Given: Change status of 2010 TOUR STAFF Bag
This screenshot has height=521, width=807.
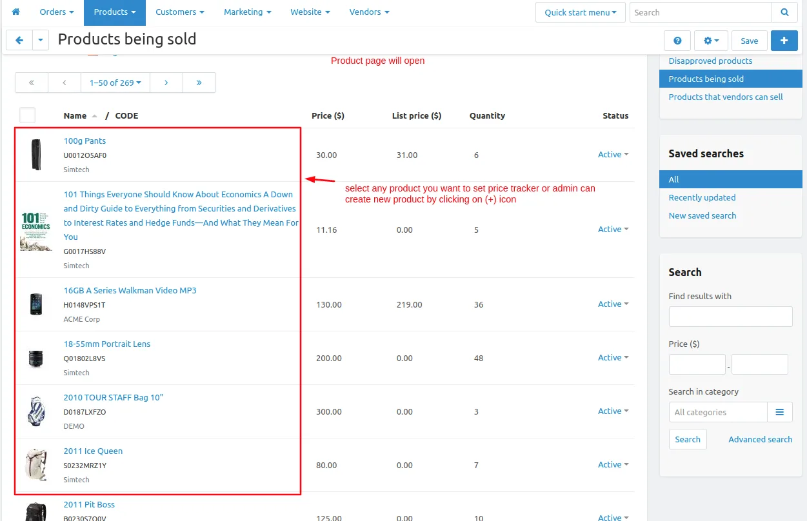Looking at the screenshot, I should (613, 411).
